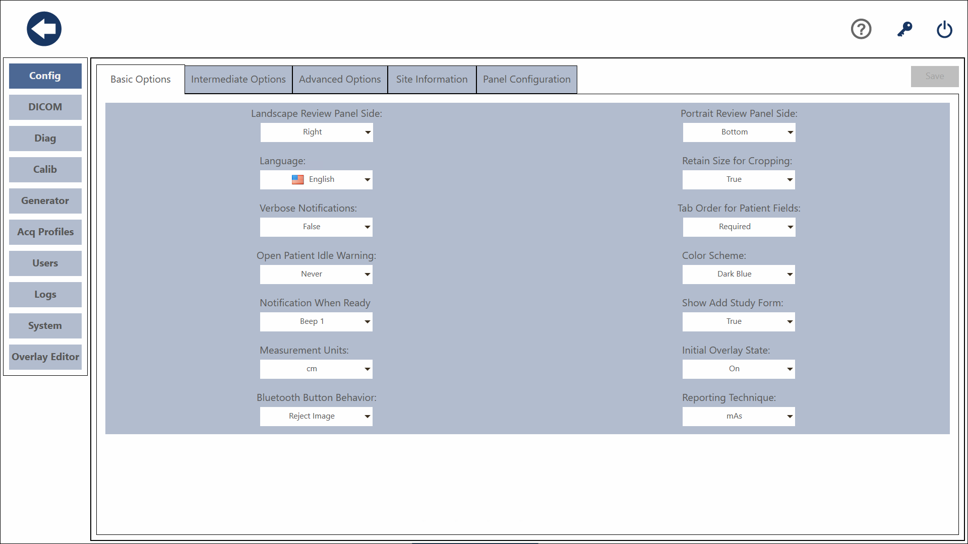This screenshot has height=544, width=968.
Task: Switch to the Advanced Options tab
Action: pos(340,80)
